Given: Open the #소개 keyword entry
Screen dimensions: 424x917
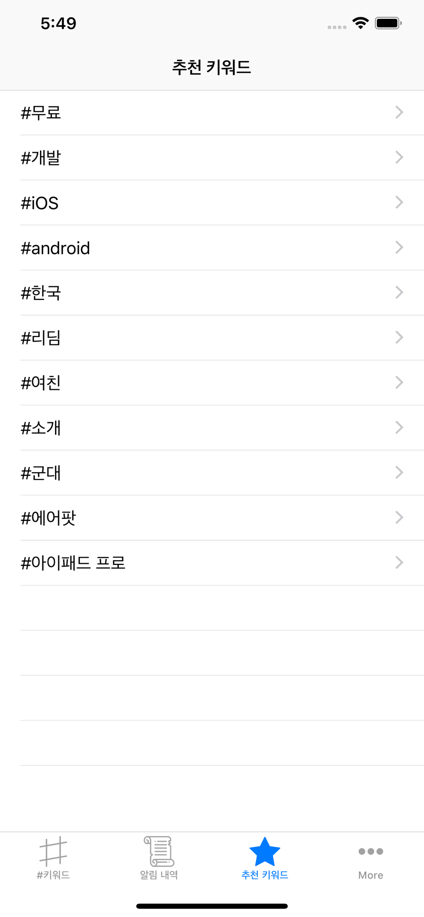Looking at the screenshot, I should pos(212,427).
